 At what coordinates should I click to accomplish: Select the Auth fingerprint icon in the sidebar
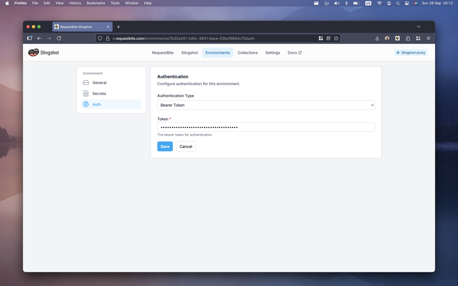point(86,104)
